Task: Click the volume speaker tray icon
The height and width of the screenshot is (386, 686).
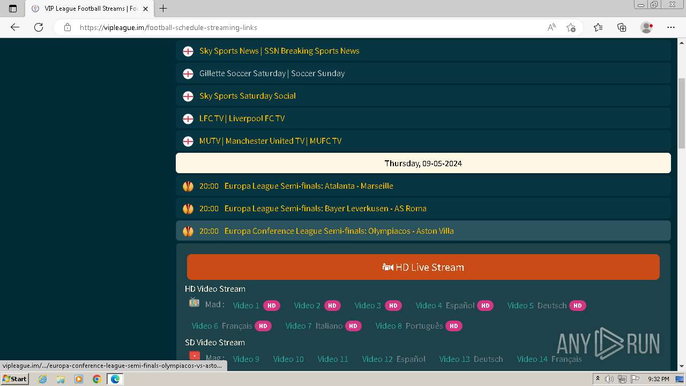Action: 609,379
